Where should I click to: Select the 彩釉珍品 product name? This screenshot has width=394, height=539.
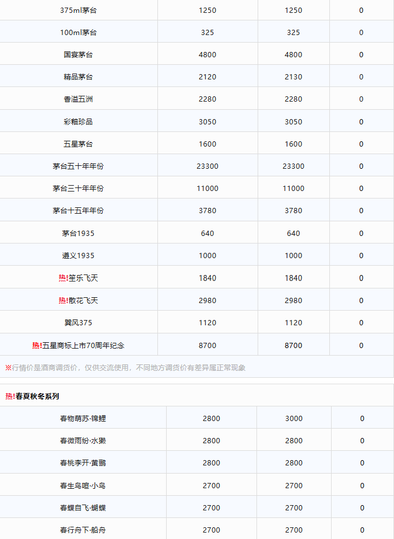[x=78, y=122]
